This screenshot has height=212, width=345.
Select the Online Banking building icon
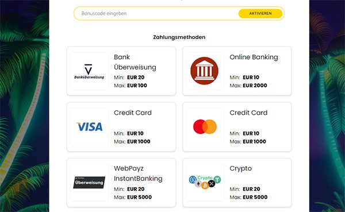204,71
